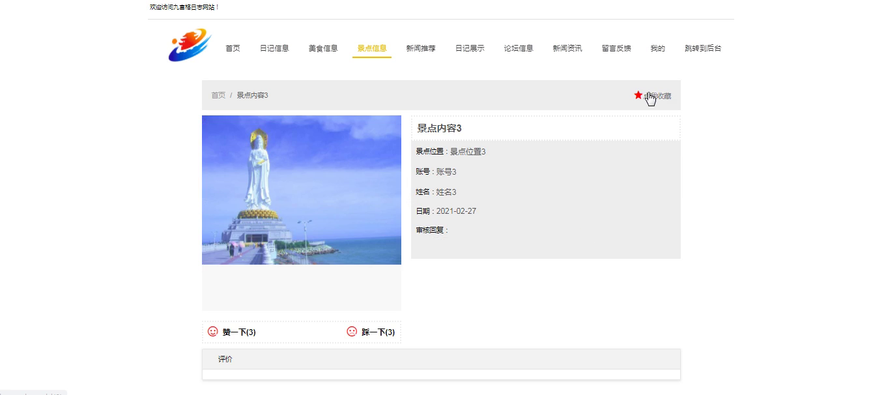Click the 景点内容3 breadcrumb text
The height and width of the screenshot is (395, 886).
(253, 95)
